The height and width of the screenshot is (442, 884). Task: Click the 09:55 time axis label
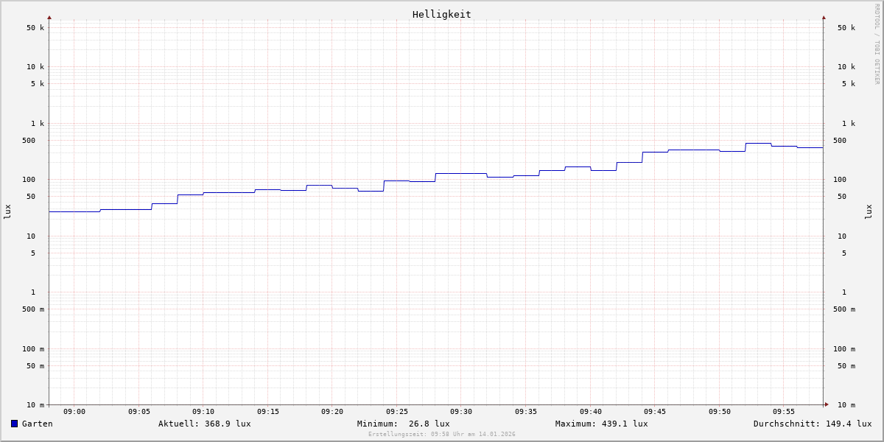(x=784, y=412)
